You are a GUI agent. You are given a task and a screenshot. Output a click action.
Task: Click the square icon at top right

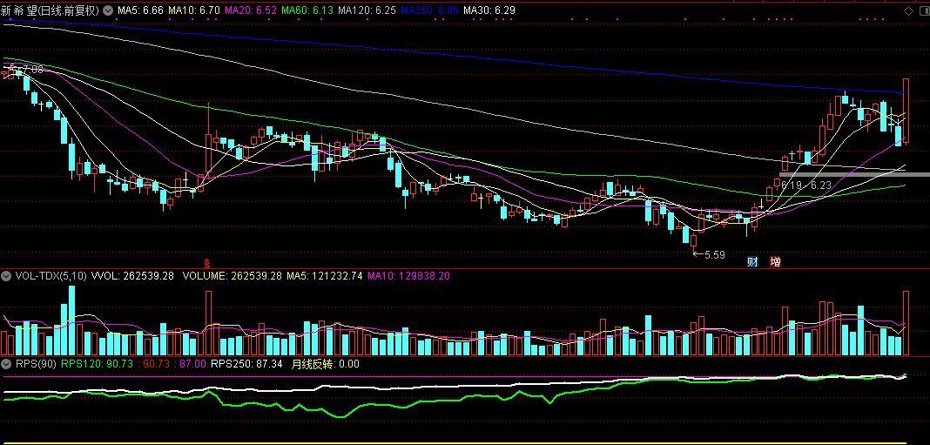921,10
